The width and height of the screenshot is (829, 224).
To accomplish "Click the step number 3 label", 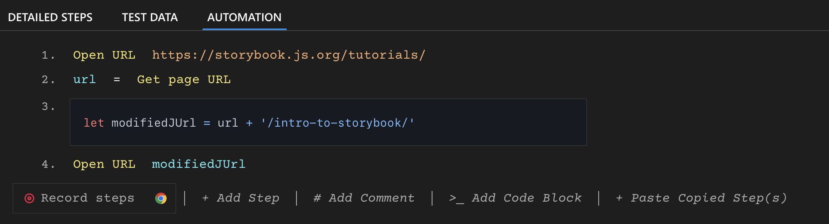I will pyautogui.click(x=48, y=107).
